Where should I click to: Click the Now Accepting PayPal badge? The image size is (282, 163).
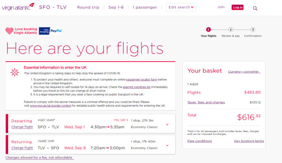pos(51,31)
